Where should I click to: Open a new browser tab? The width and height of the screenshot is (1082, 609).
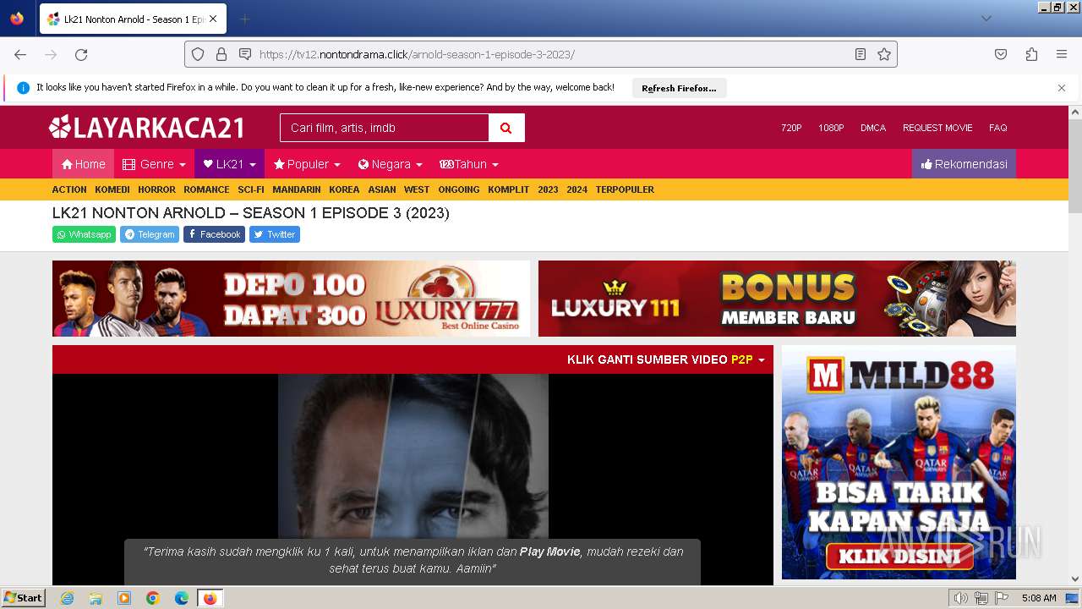[244, 19]
